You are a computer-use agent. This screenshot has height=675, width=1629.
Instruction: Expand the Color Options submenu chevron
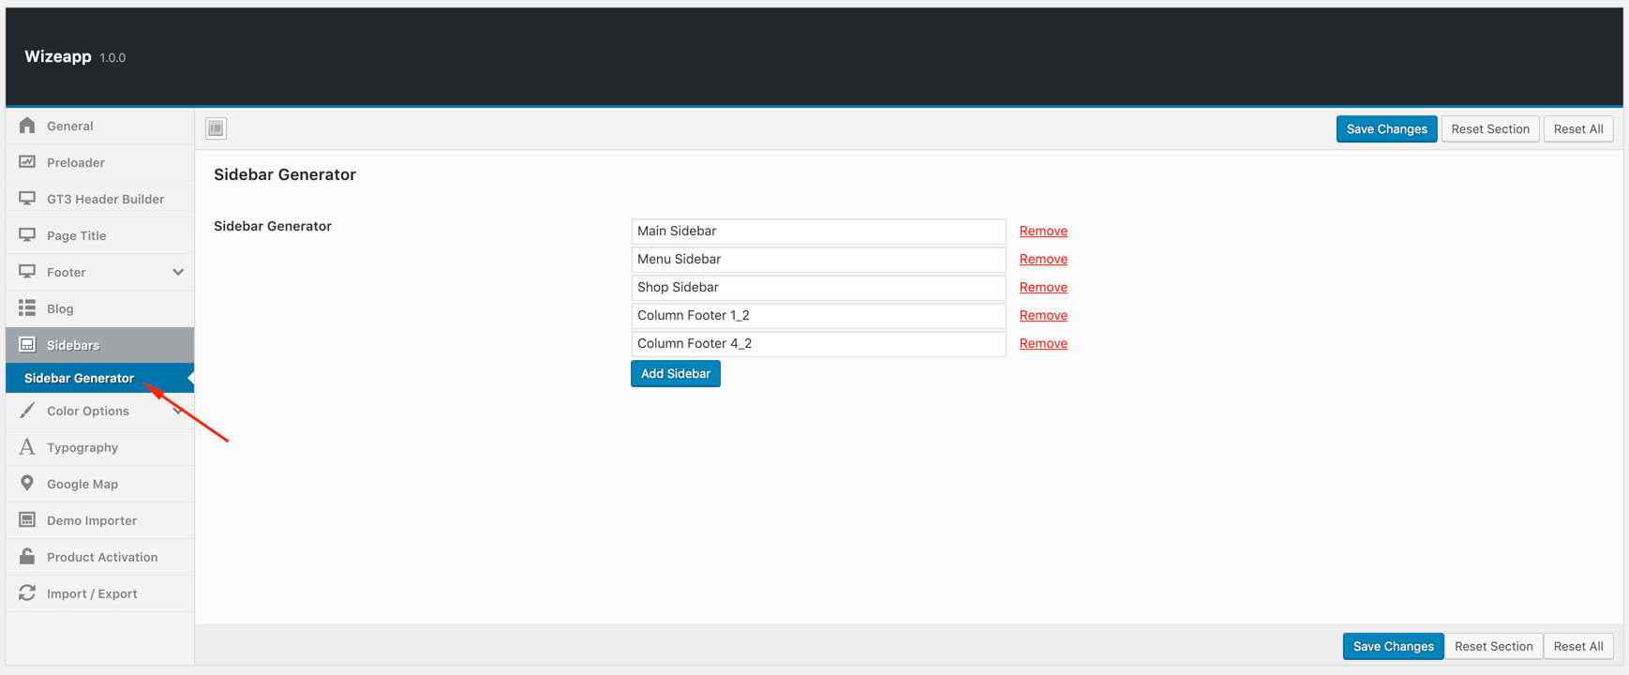click(178, 411)
